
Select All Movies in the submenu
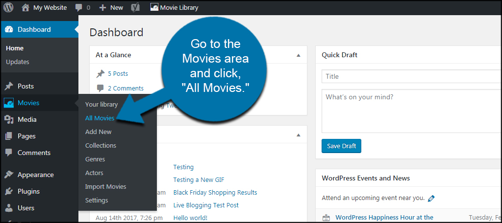point(100,118)
